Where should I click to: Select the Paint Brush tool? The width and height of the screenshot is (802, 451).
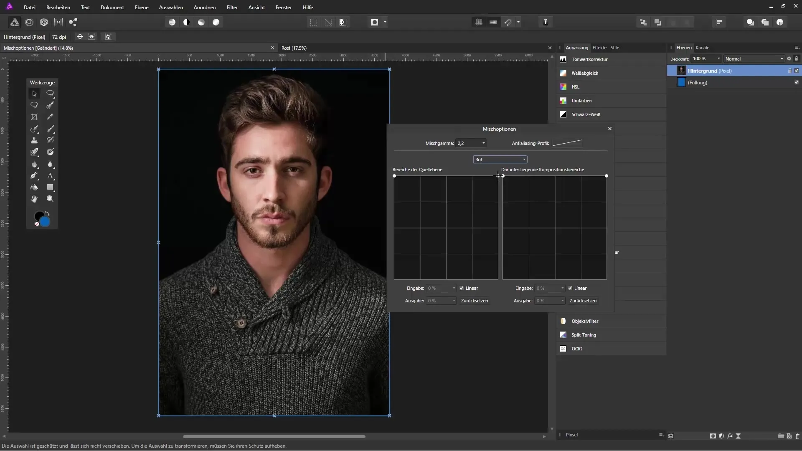(x=50, y=129)
